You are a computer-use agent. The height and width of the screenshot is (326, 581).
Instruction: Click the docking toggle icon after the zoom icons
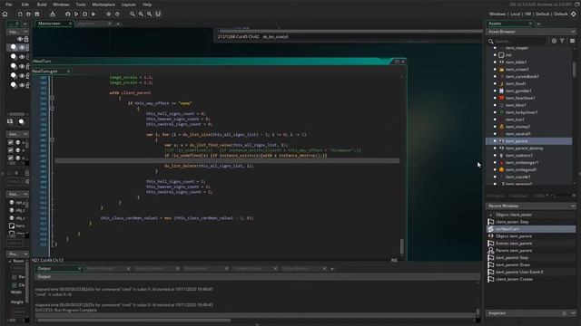[x=158, y=14]
